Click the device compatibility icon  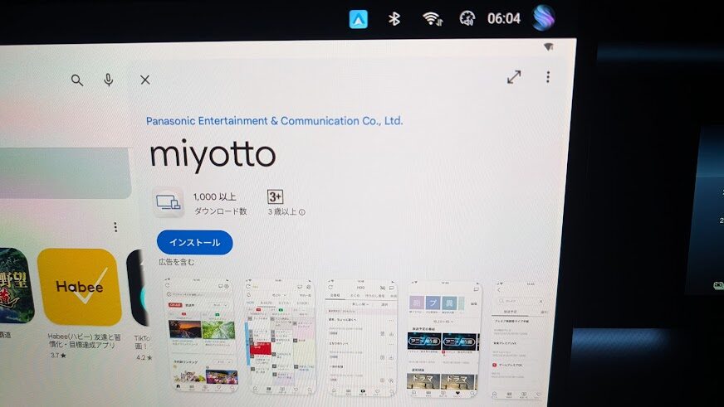click(169, 202)
